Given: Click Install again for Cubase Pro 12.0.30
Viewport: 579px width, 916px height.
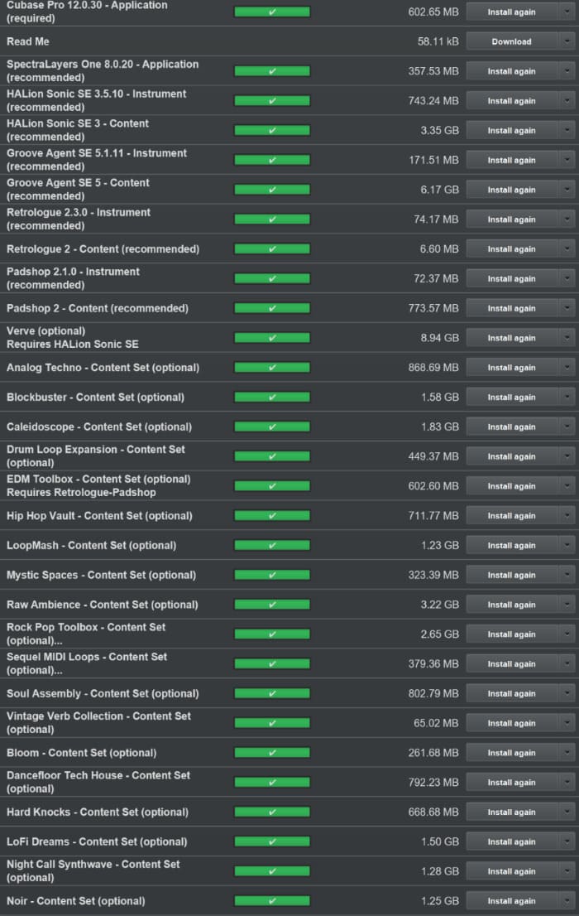Looking at the screenshot, I should coord(512,12).
